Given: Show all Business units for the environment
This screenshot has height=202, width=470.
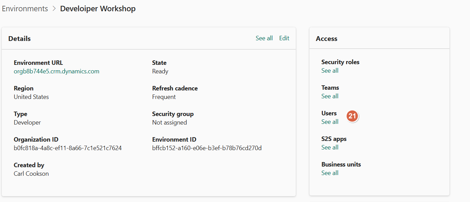Looking at the screenshot, I should click(330, 173).
